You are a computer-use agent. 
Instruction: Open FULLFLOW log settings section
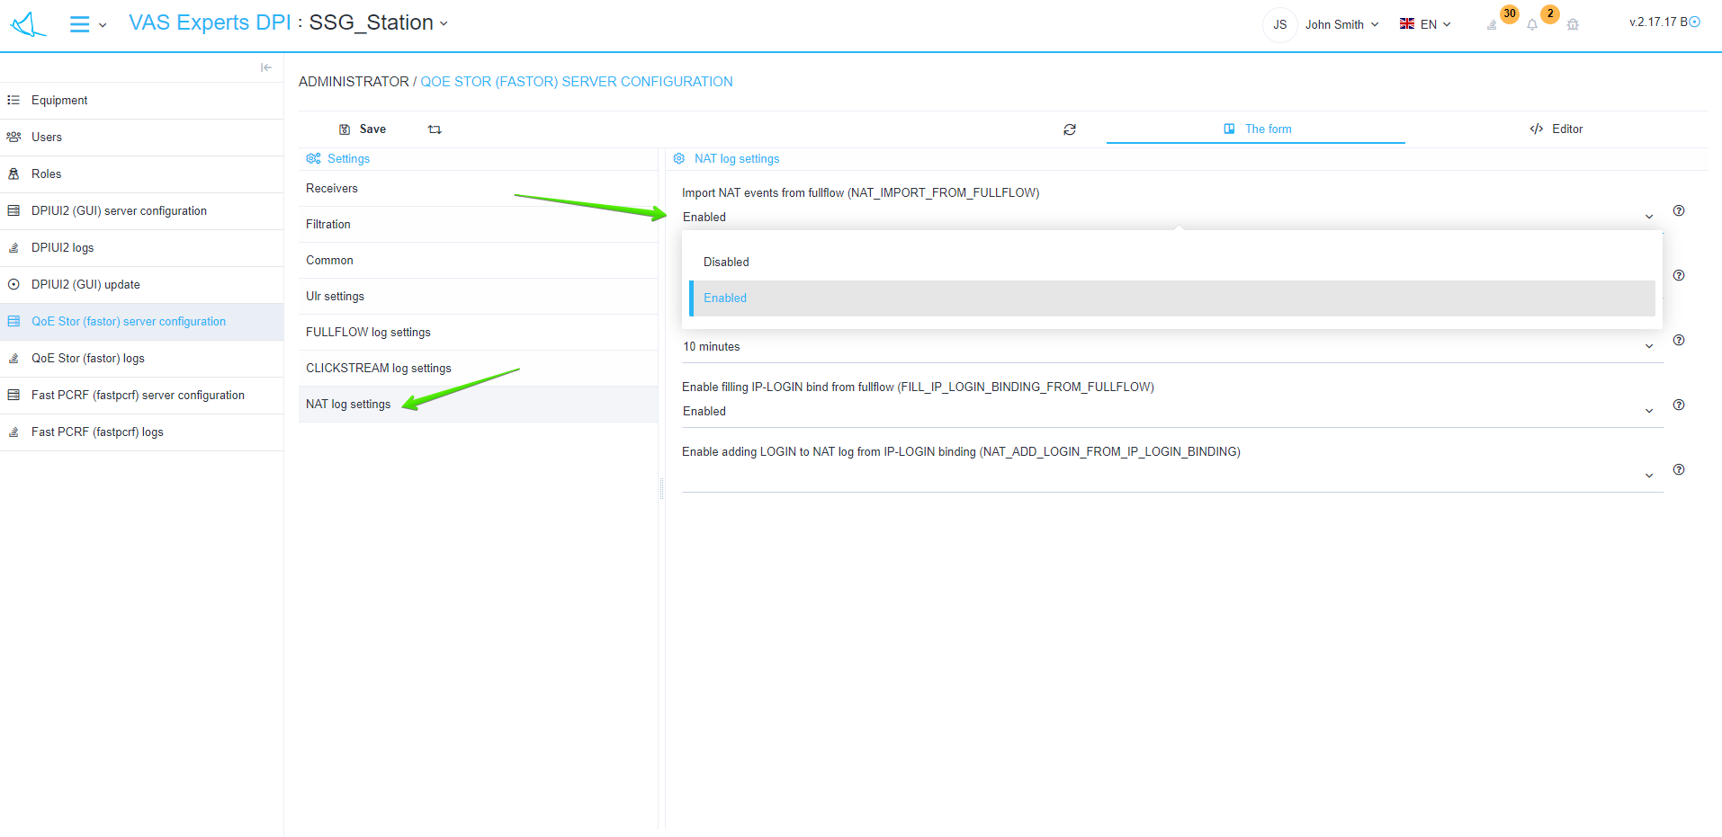(368, 333)
